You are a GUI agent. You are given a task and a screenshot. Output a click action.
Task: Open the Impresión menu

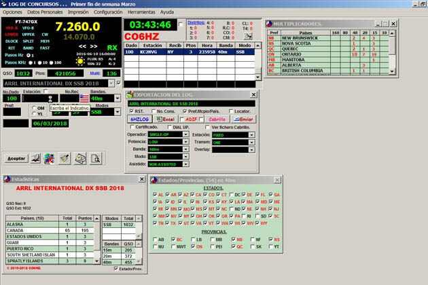(78, 12)
